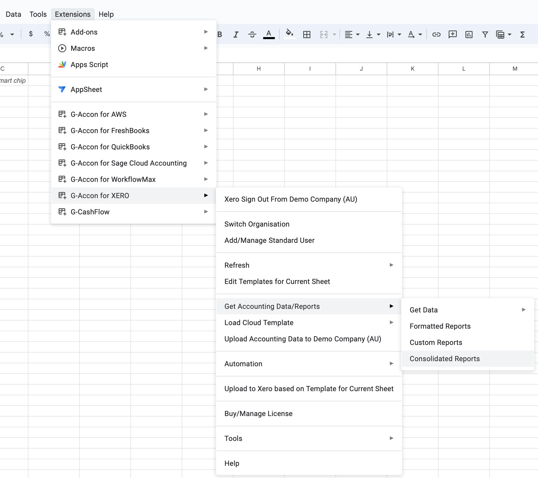The width and height of the screenshot is (538, 478).
Task: Expand the Automation submenu
Action: pos(309,364)
